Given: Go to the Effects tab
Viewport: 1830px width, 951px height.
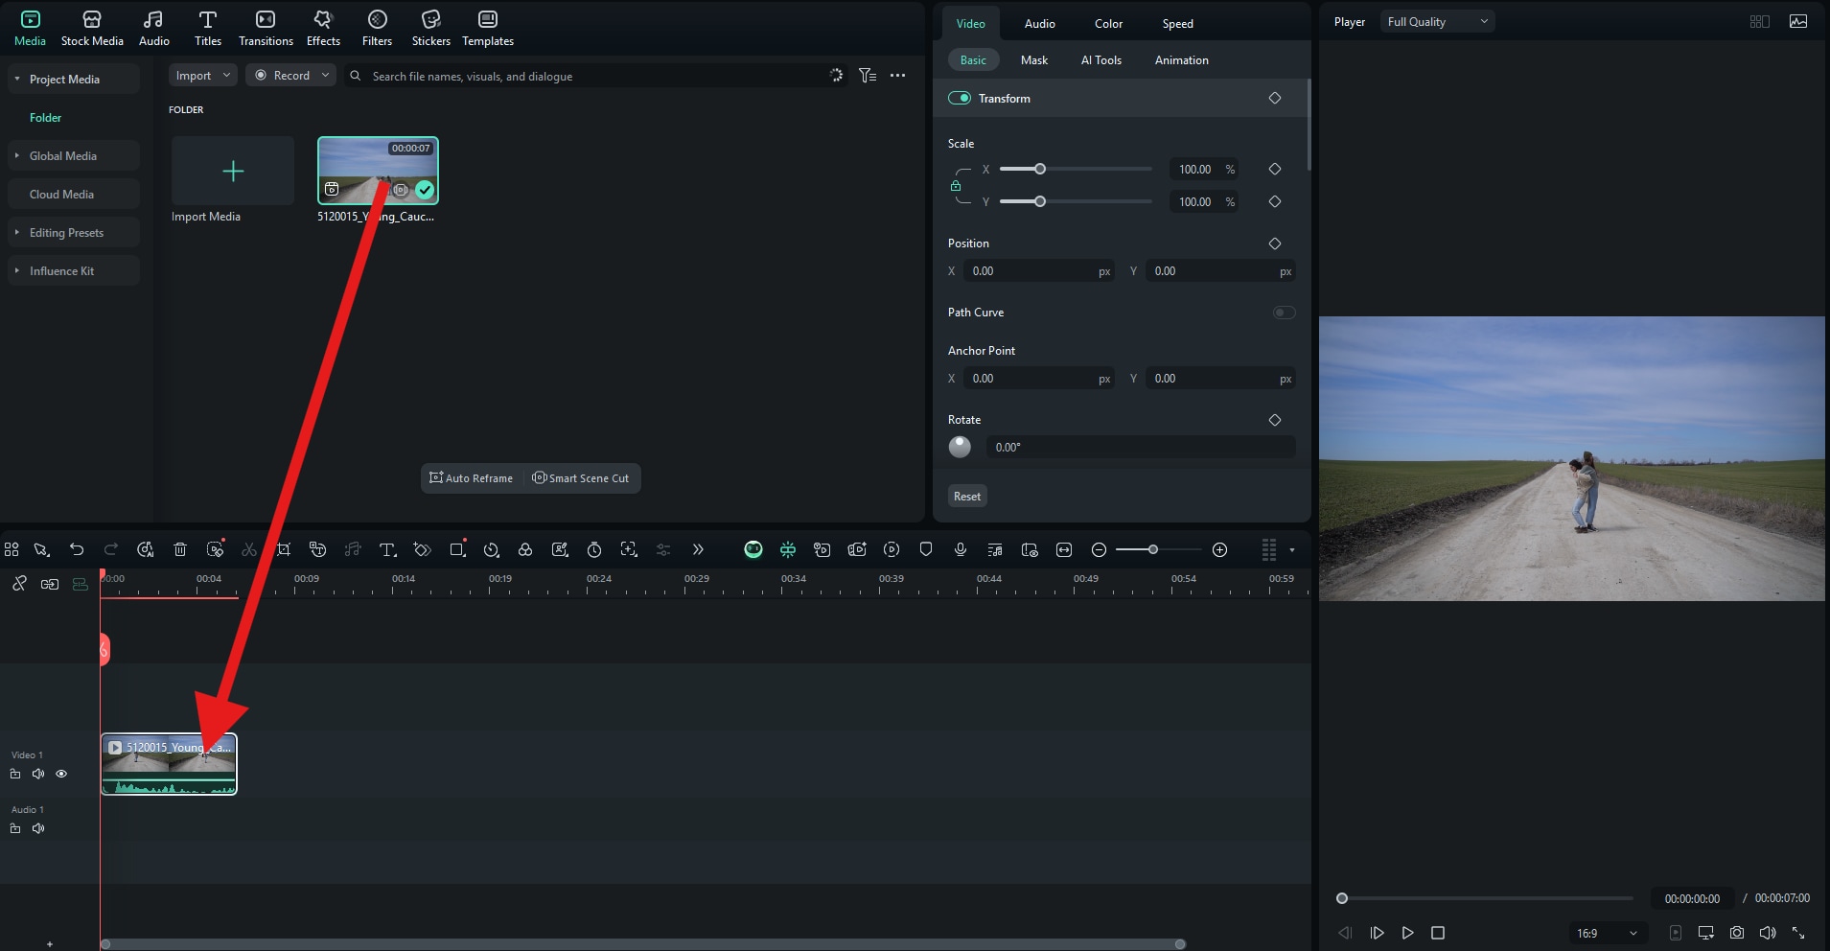Looking at the screenshot, I should 323,28.
